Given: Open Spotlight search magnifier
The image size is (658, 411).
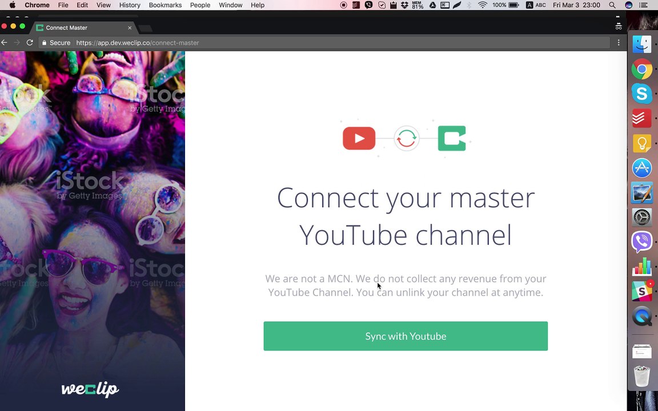Looking at the screenshot, I should pyautogui.click(x=612, y=5).
